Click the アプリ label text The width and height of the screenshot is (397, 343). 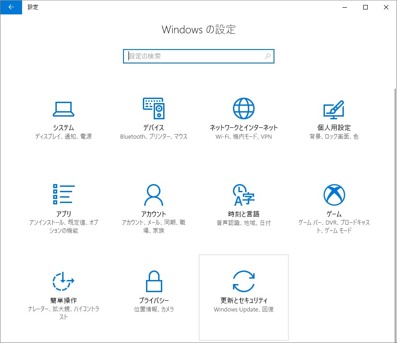(64, 214)
